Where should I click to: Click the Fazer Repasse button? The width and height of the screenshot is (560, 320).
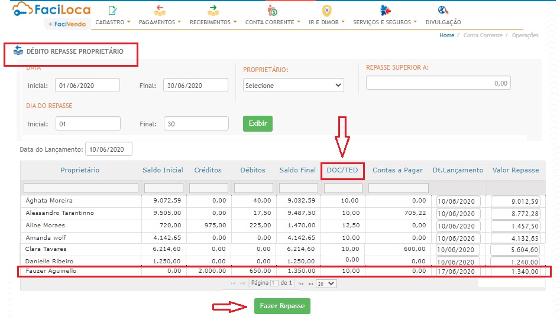(x=282, y=306)
